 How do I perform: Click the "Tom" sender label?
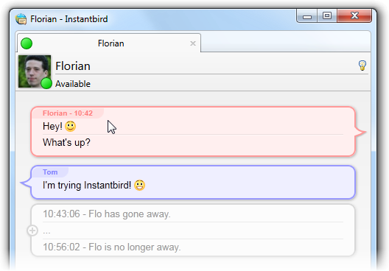pos(50,172)
